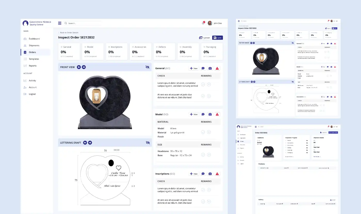The image size is (361, 214).
Task: Click the camera icon in General section
Action: pos(210,68)
